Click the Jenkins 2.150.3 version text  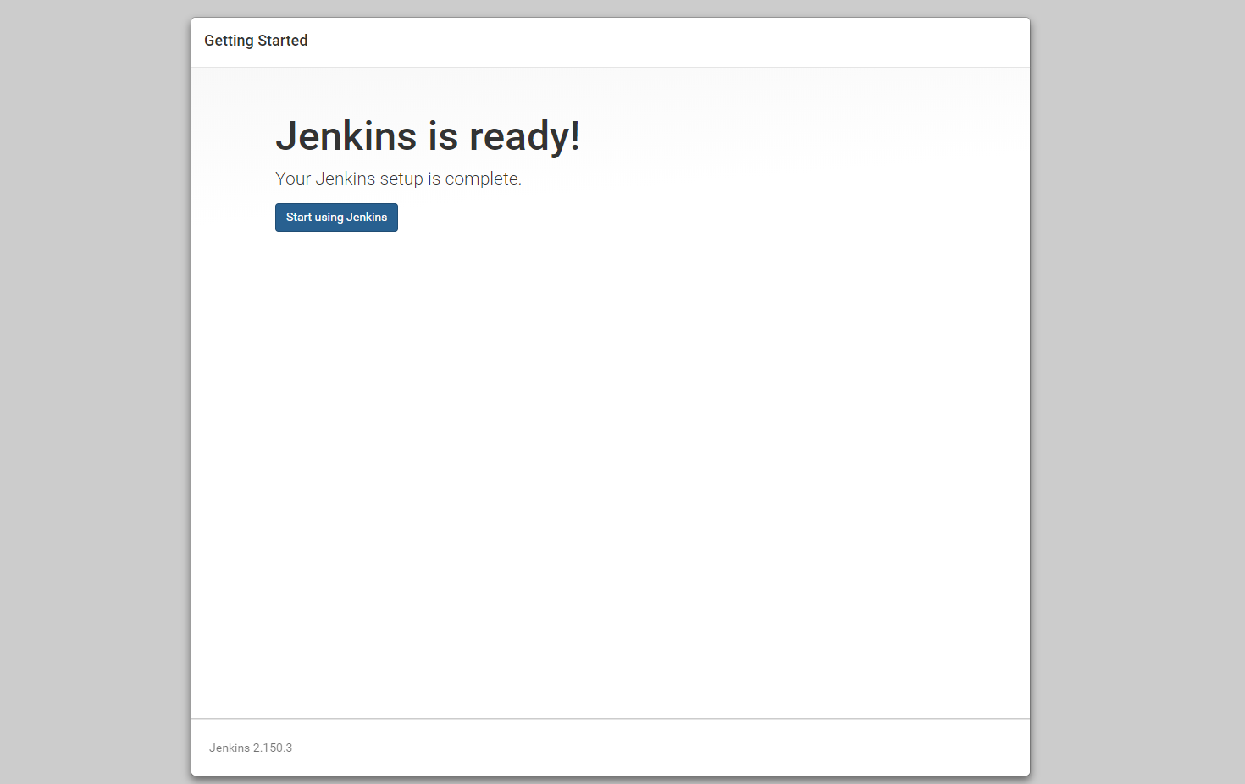251,748
